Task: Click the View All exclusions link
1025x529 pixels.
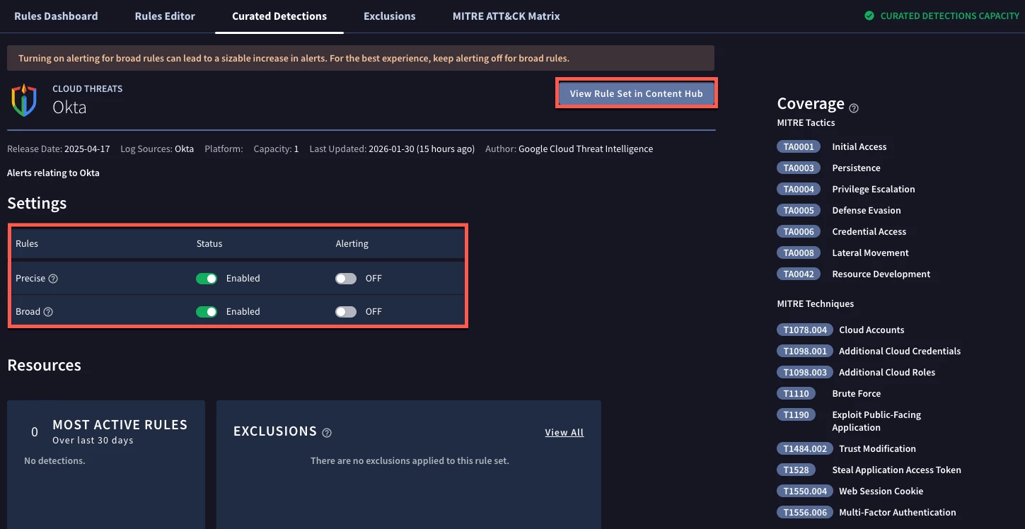Action: pos(564,432)
